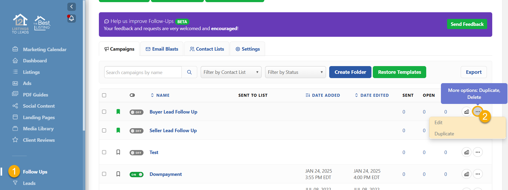The width and height of the screenshot is (508, 190).
Task: Click the search campaigns by name field
Action: 143,72
